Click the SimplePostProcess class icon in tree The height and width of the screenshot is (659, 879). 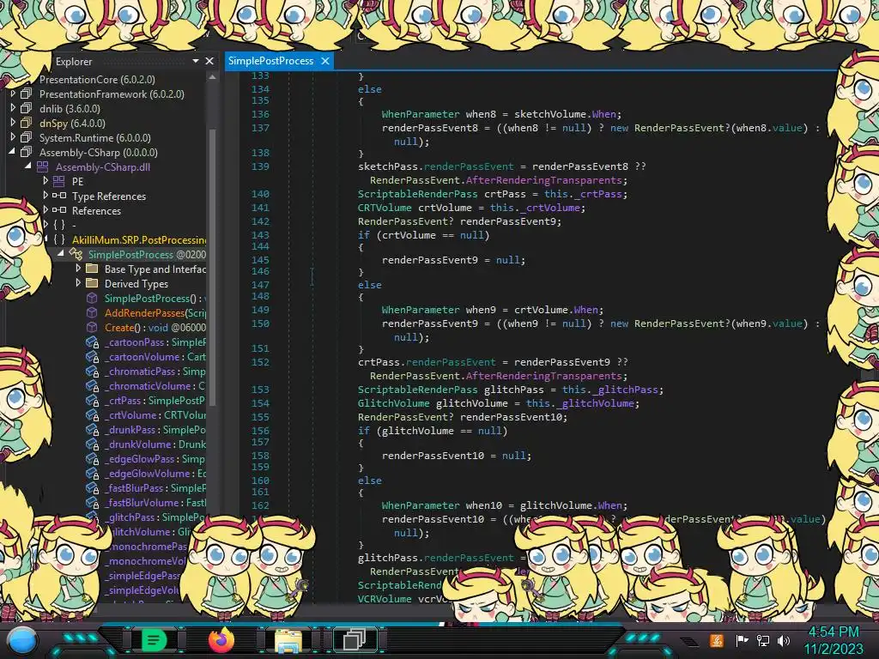[76, 254]
